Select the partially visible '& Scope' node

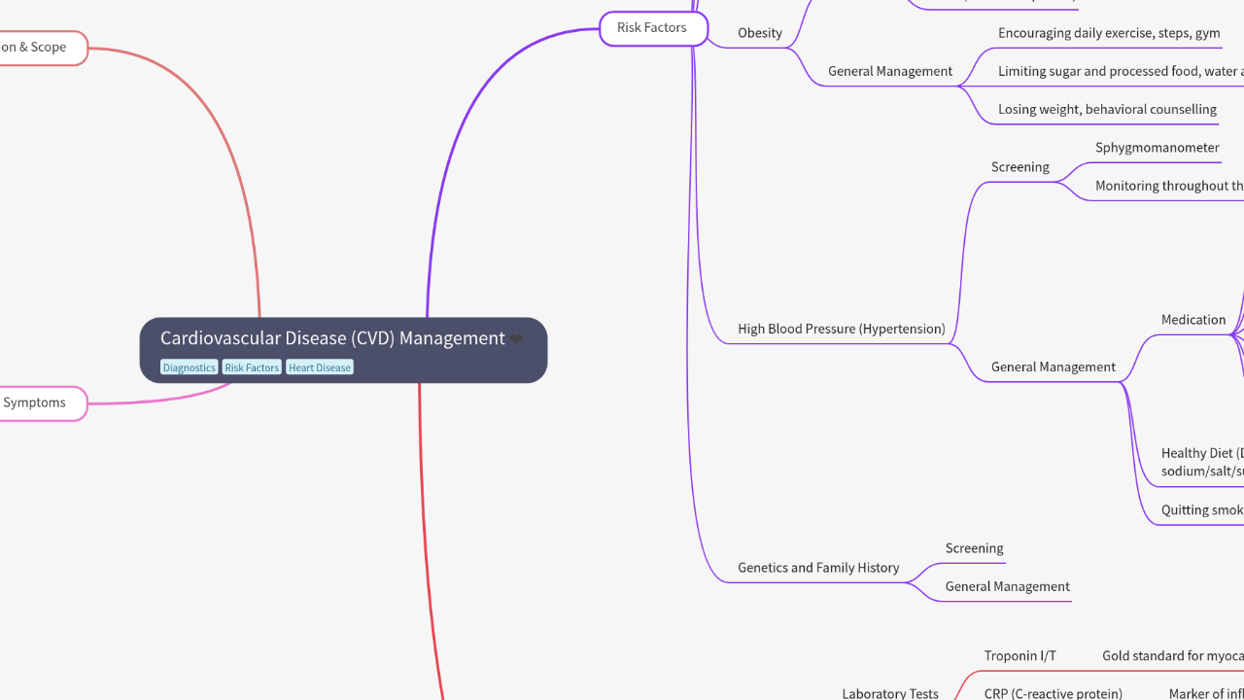click(x=34, y=48)
